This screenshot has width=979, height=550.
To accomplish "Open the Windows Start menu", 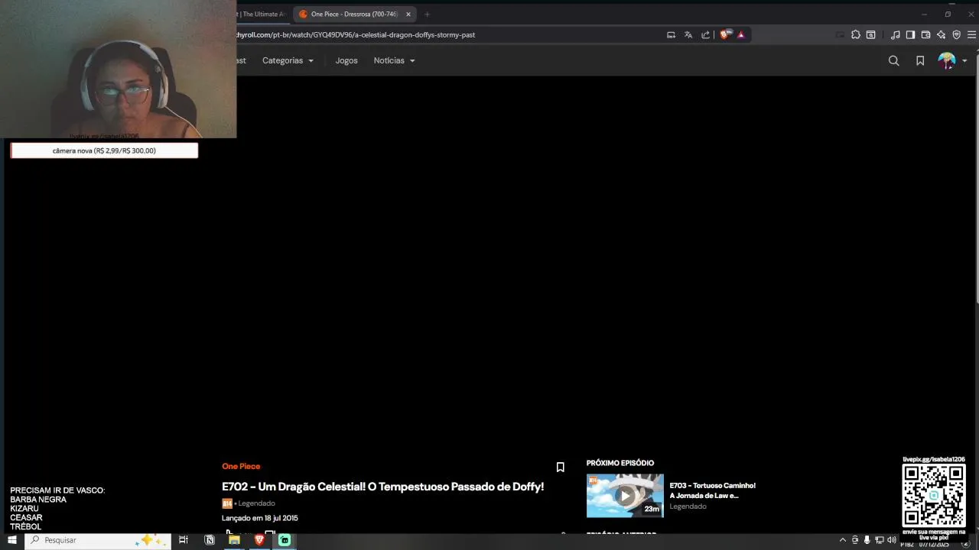I will (12, 540).
